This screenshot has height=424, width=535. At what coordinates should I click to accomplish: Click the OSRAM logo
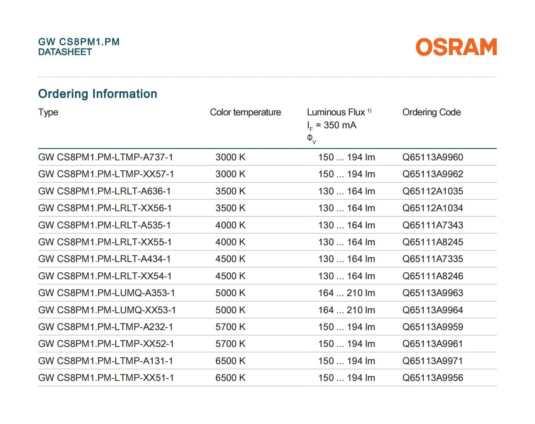456,47
